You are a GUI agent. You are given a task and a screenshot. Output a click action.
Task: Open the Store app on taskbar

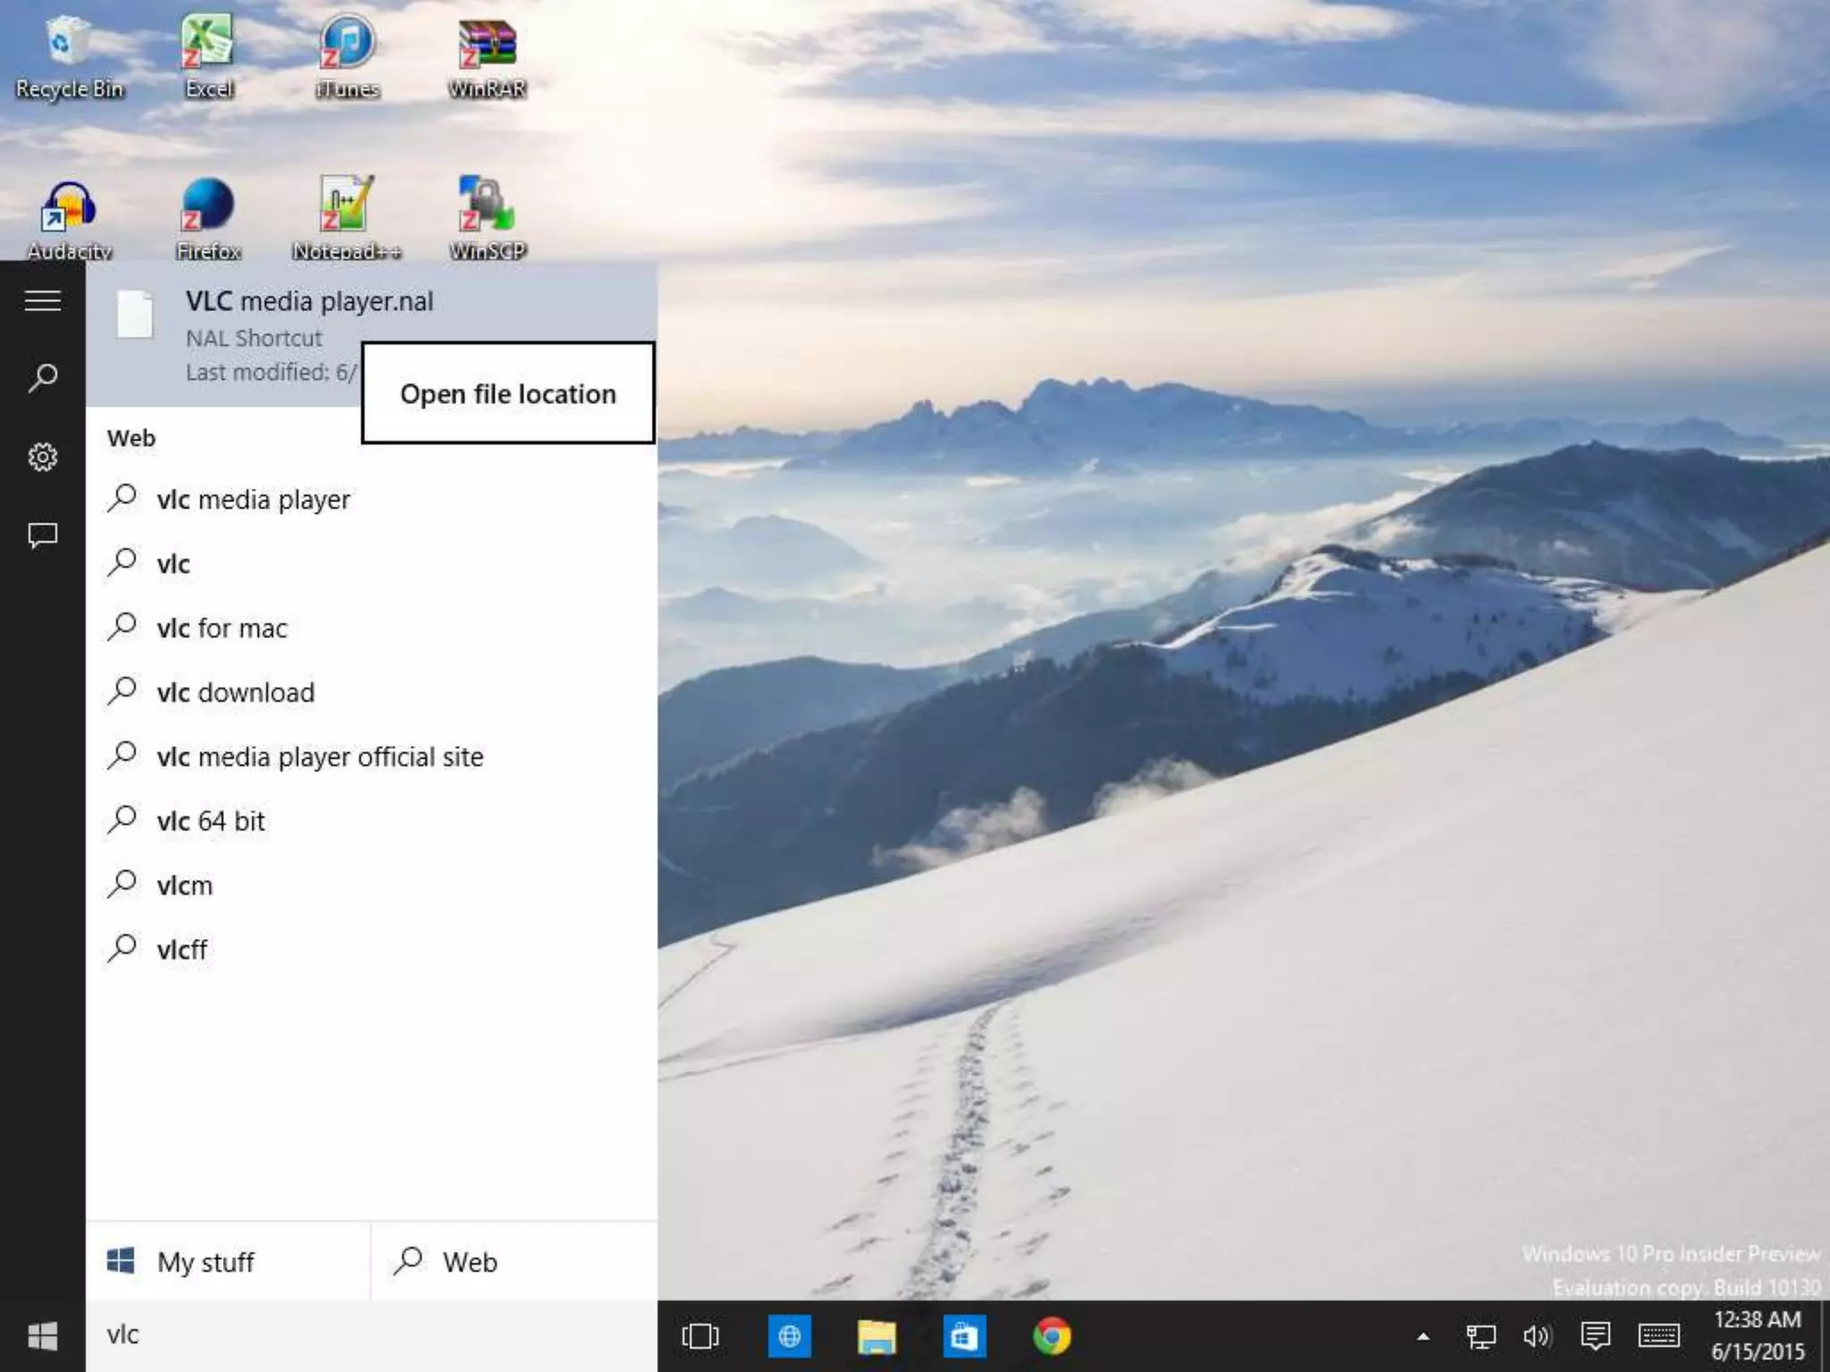click(964, 1336)
